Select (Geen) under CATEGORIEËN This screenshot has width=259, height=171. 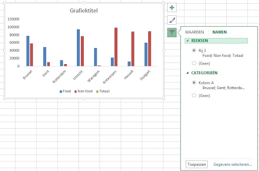[x=194, y=96]
